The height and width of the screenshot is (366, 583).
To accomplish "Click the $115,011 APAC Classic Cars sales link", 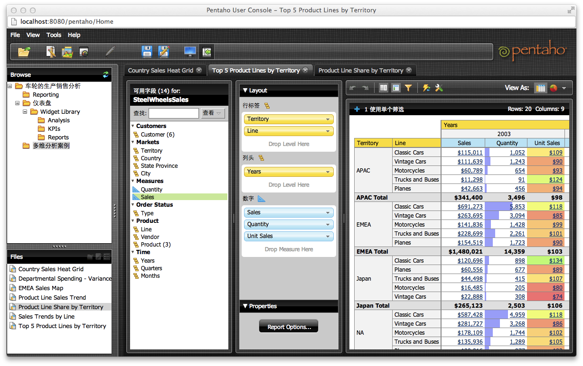I will 470,153.
